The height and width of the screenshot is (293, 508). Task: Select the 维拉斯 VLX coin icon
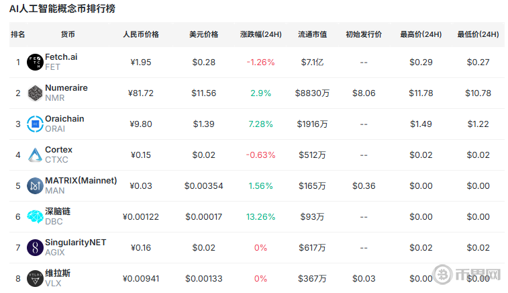point(35,278)
